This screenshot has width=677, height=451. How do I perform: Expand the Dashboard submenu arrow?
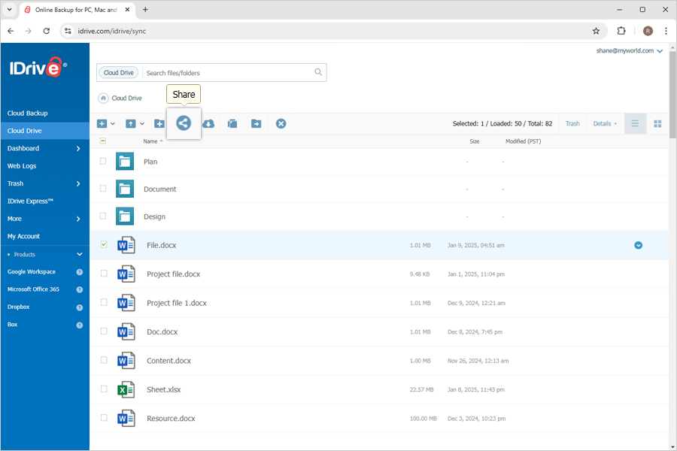click(x=78, y=149)
